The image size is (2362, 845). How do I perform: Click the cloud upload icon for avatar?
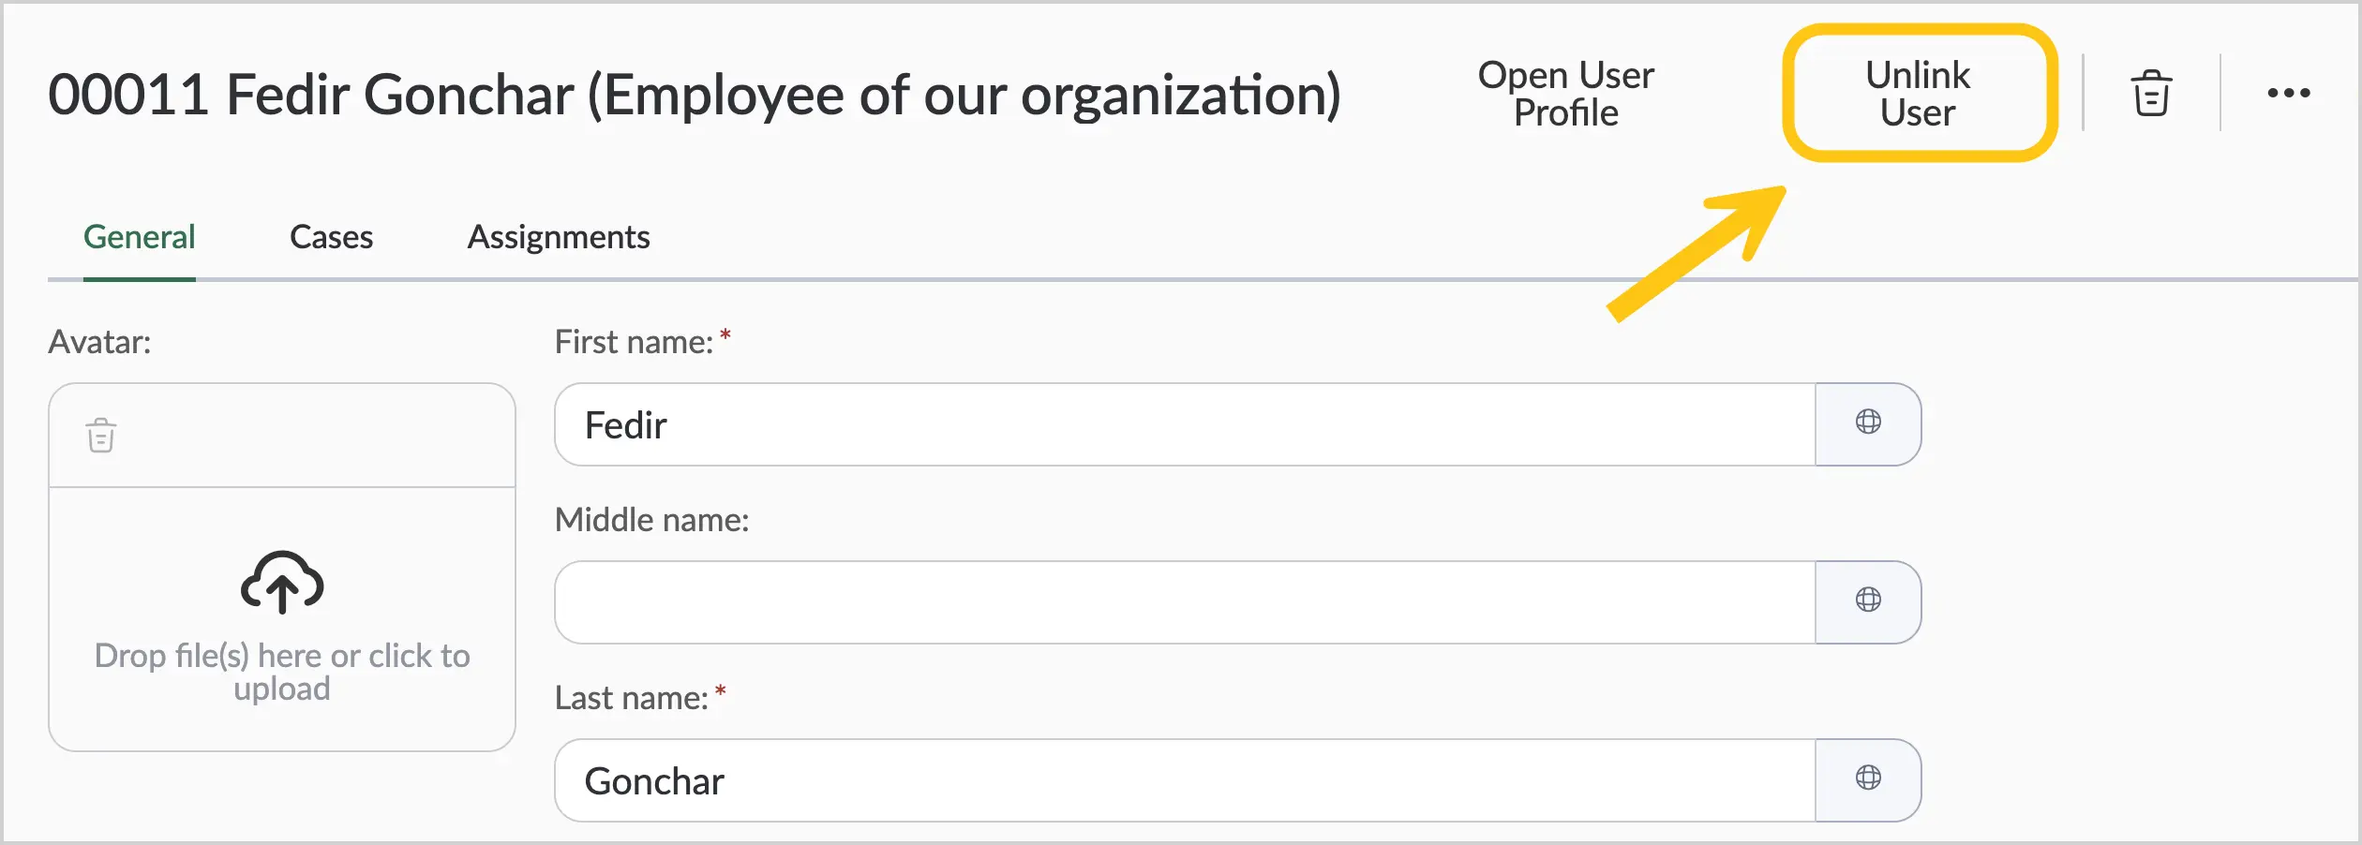pos(282,583)
